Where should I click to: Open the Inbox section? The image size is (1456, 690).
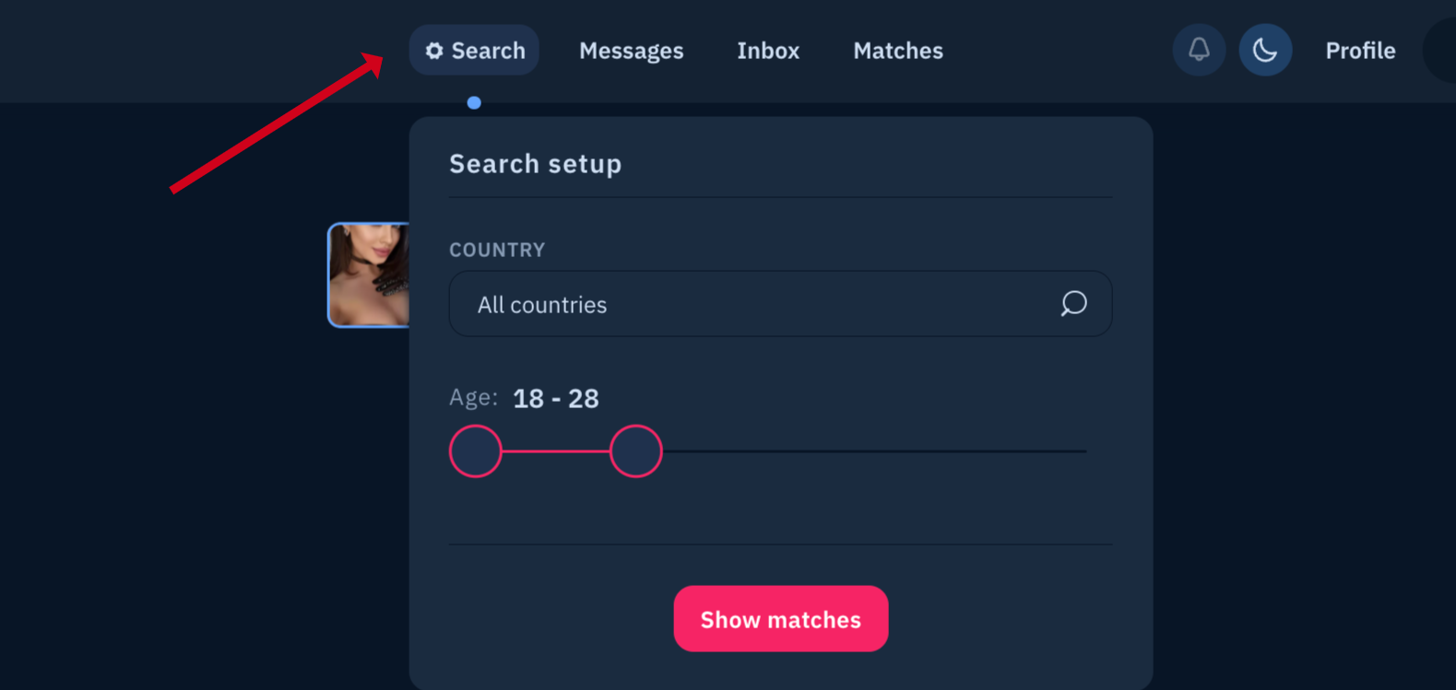(x=767, y=51)
